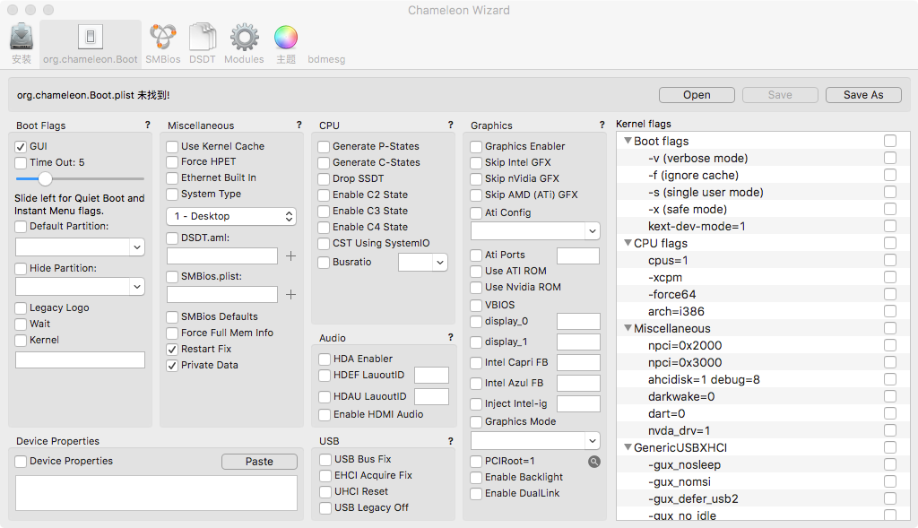Viewport: 918px width, 528px height.
Task: Open the Modules gear icon
Action: click(244, 37)
